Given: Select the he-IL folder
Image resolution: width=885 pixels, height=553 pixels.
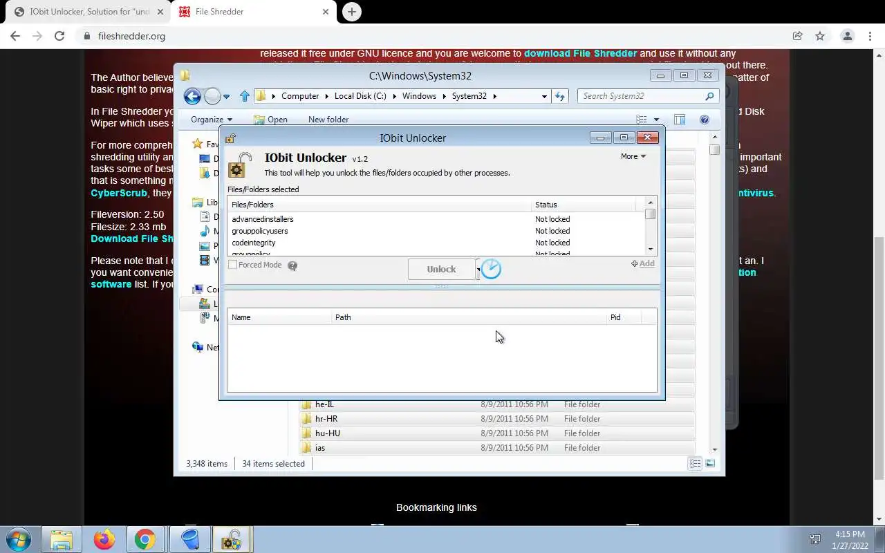Looking at the screenshot, I should click(497, 404).
